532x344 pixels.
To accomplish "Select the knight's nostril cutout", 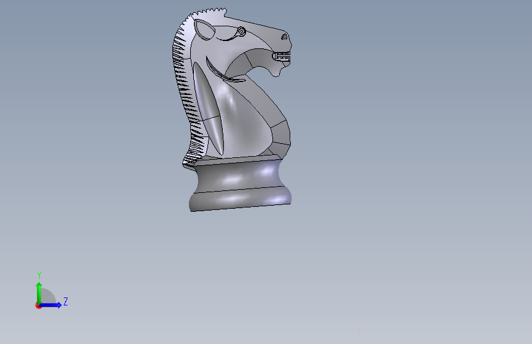I will (284, 37).
